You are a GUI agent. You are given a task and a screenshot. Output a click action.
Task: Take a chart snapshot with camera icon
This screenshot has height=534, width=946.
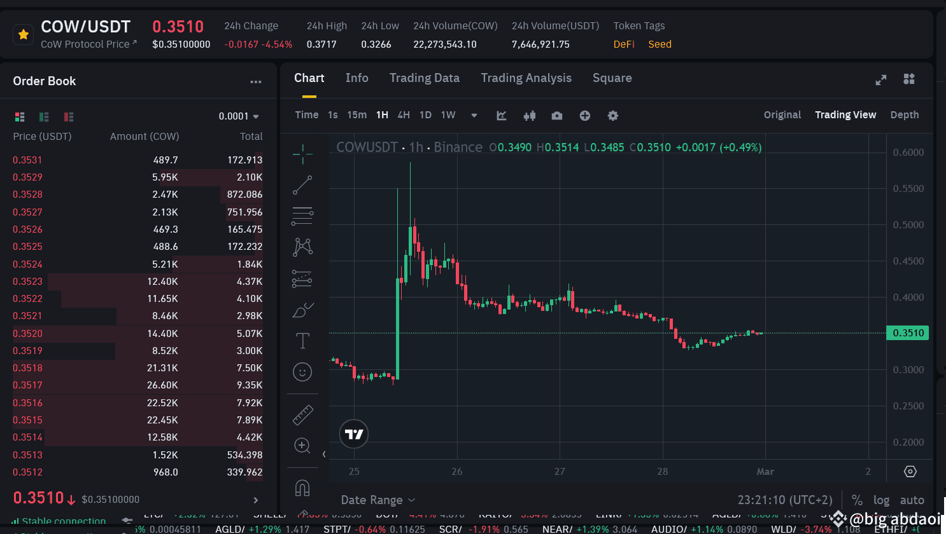pos(557,115)
